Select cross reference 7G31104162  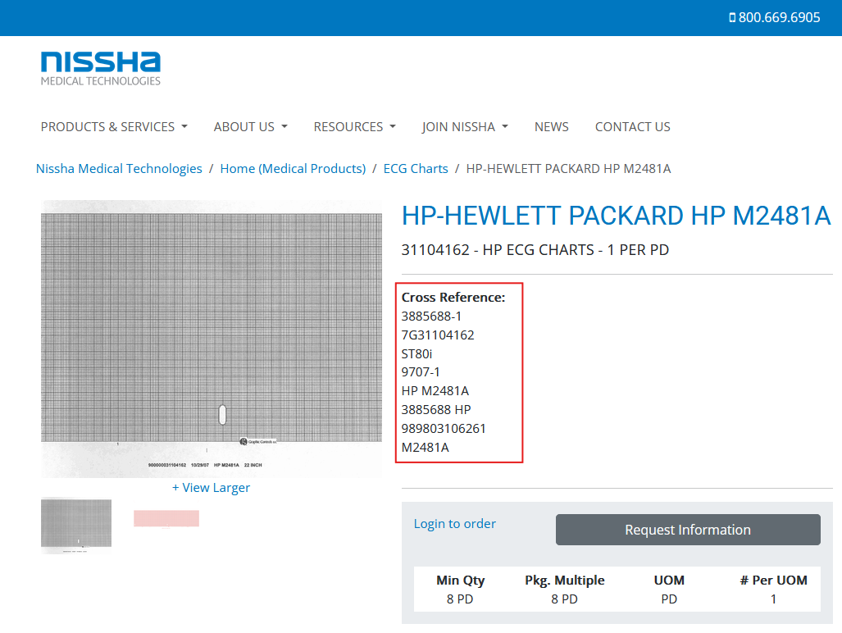click(438, 335)
